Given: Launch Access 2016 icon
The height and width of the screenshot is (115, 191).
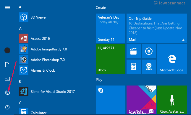Looking at the screenshot, I should 24,38.
